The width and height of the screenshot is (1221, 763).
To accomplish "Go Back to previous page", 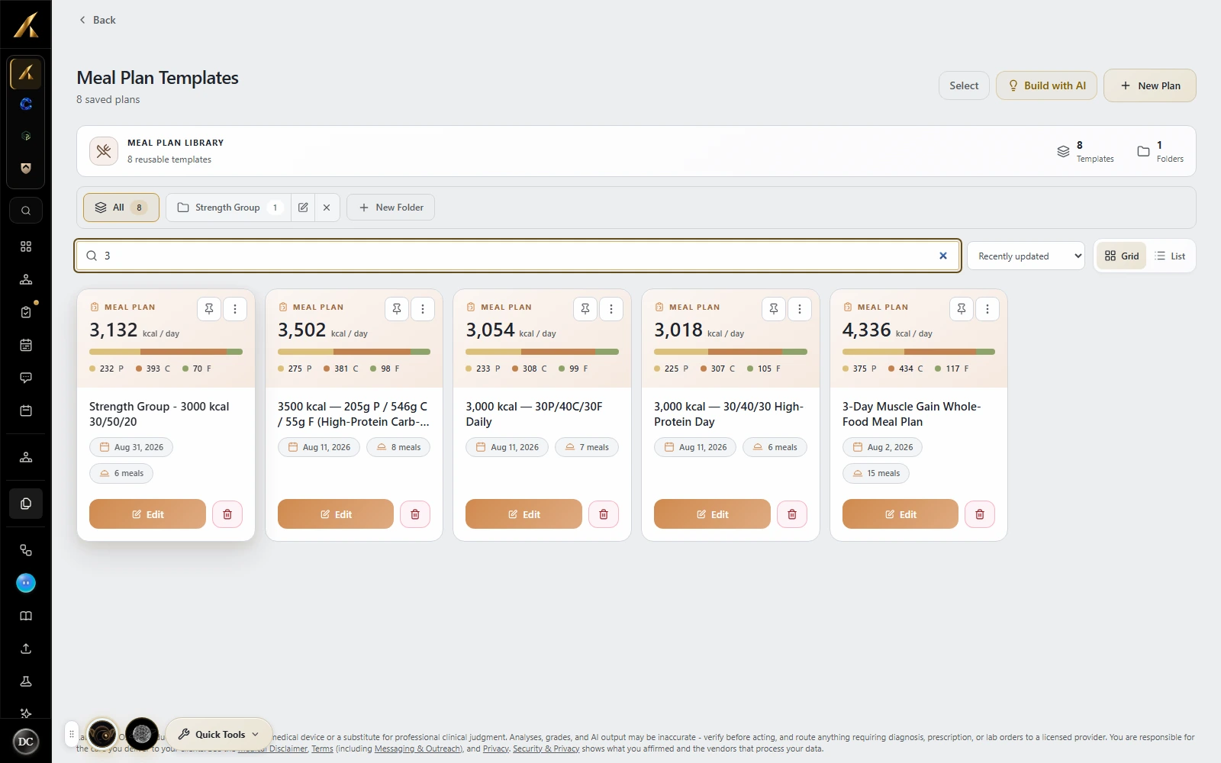I will tap(98, 20).
